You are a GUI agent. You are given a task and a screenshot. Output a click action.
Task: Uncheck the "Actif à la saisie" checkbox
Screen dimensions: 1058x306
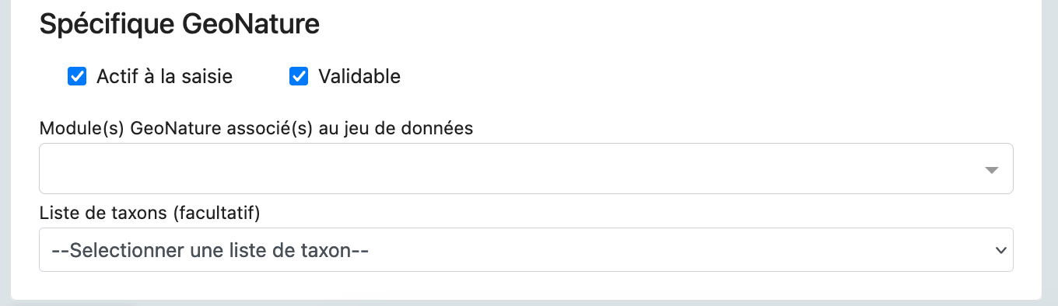coord(77,76)
